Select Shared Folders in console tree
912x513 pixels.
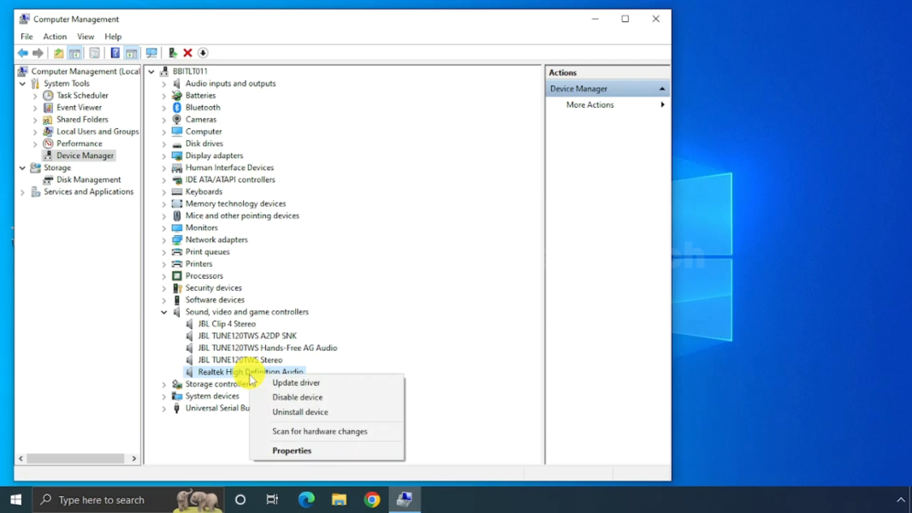click(82, 119)
